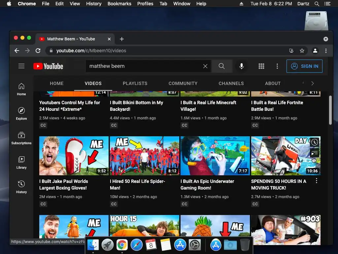
Task: Click the SIGN IN button
Action: [304, 66]
